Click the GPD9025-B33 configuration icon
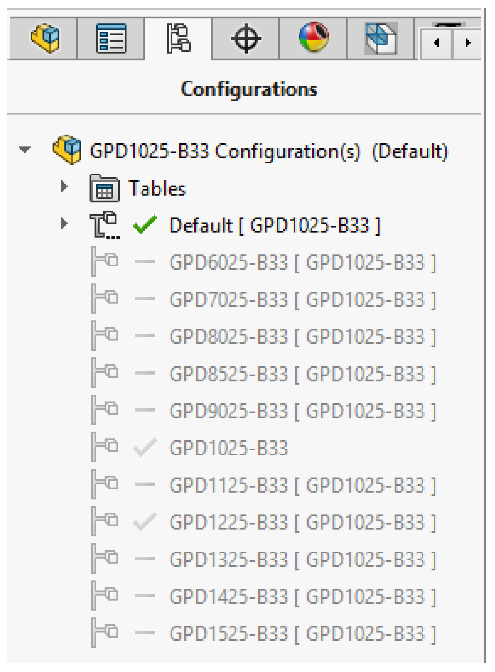Screen dimensions: 495x672 point(105,410)
